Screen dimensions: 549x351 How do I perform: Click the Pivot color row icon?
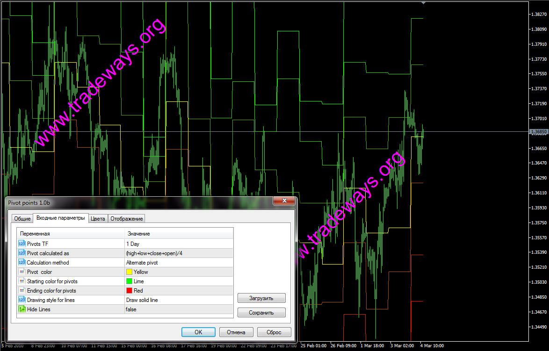tap(22, 272)
